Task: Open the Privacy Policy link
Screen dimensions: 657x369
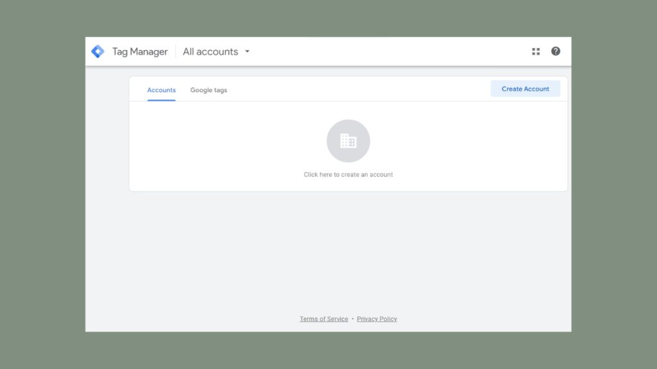Action: tap(377, 319)
